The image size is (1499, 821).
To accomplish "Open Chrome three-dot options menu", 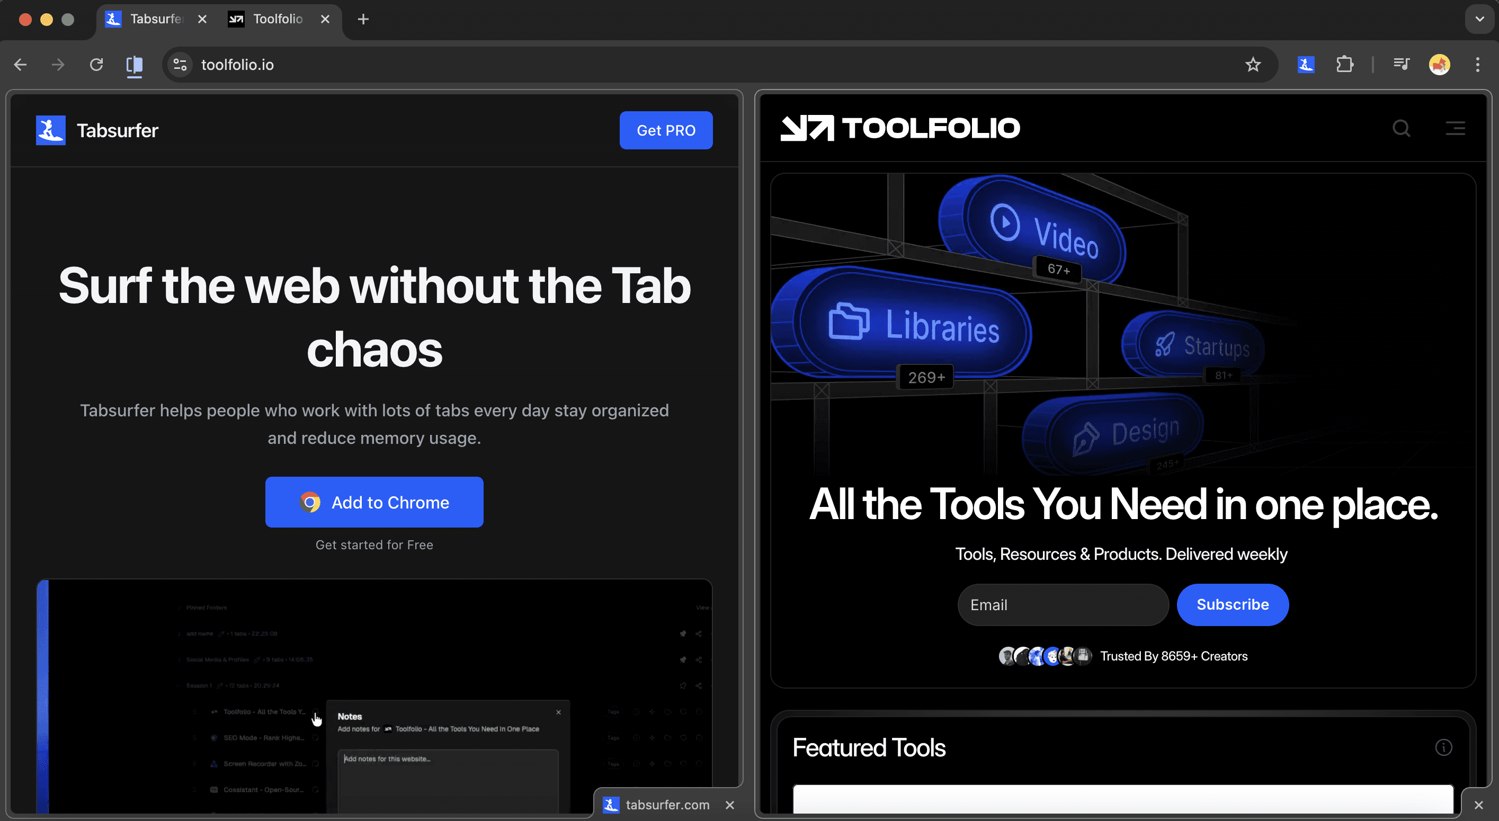I will 1477,65.
